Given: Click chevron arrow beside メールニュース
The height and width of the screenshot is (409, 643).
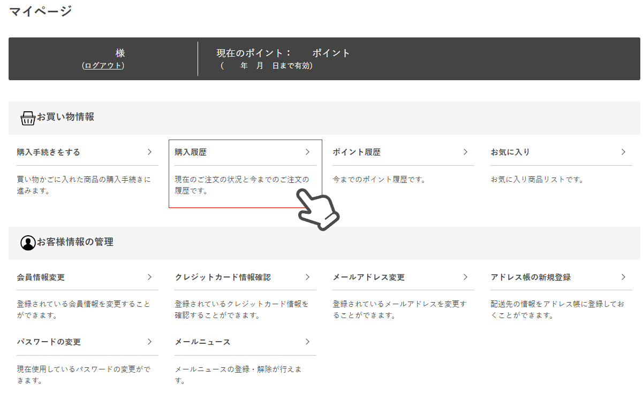Looking at the screenshot, I should [x=307, y=342].
